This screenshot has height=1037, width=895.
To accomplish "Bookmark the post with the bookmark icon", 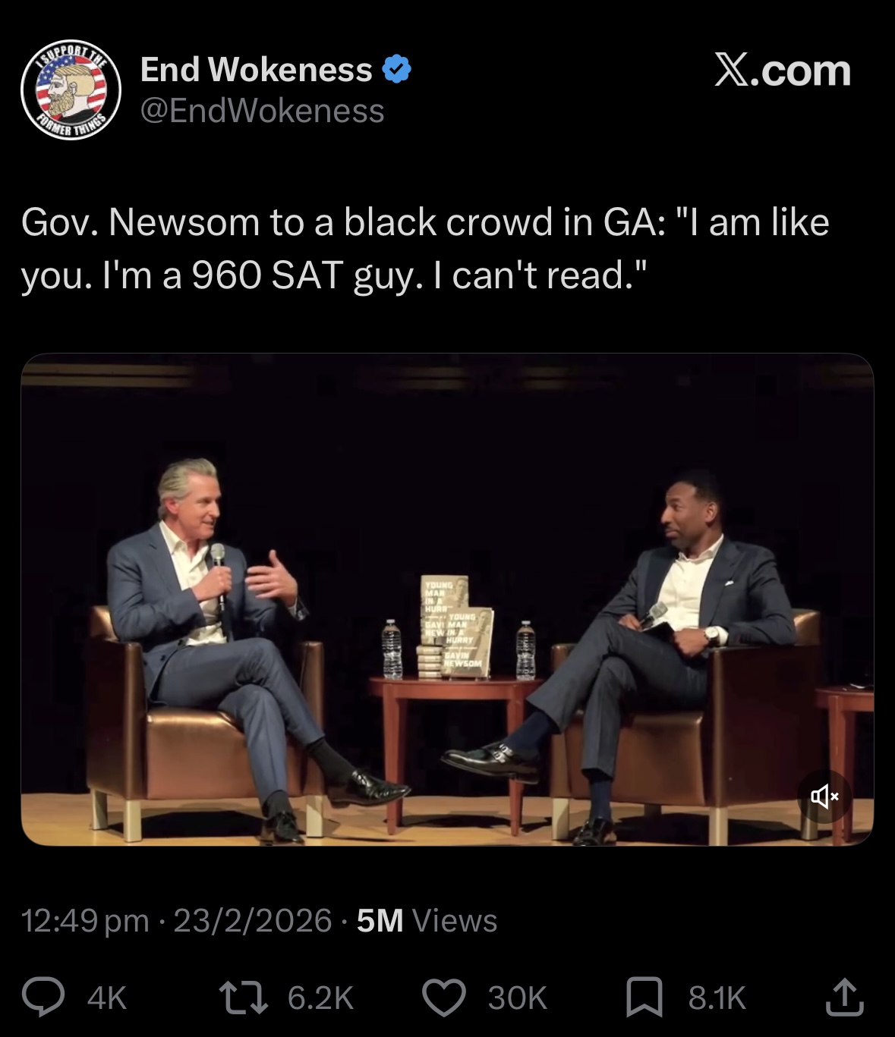I will click(x=644, y=998).
